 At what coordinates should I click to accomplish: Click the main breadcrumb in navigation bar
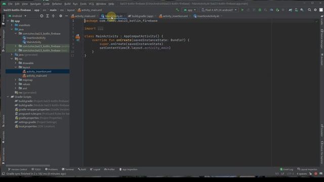click(53, 10)
